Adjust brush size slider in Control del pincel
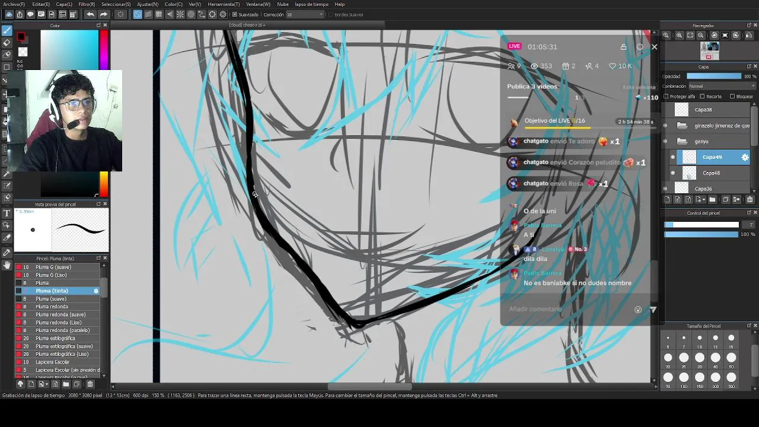This screenshot has width=759, height=427. click(702, 225)
